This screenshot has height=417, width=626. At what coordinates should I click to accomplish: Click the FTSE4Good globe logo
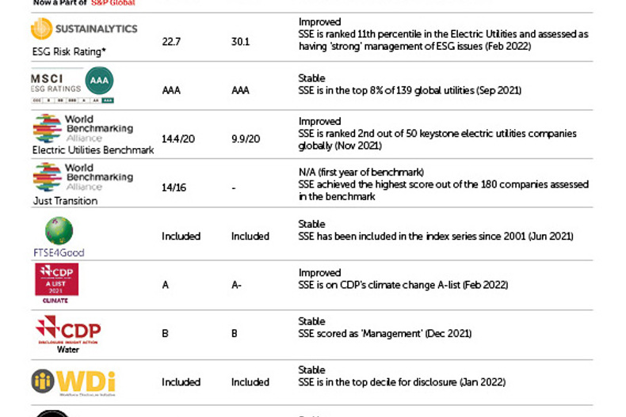(59, 231)
